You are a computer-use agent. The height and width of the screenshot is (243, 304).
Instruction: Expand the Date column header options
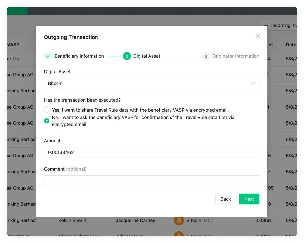[x=291, y=45]
